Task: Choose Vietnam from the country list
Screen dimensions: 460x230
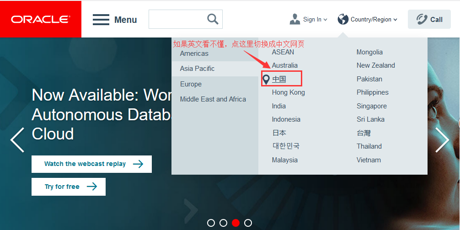Action: 369,160
